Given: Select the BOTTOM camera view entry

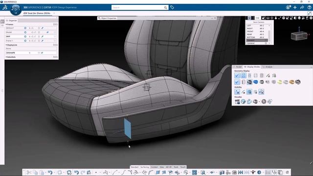Looking at the screenshot, I should click(x=256, y=37).
